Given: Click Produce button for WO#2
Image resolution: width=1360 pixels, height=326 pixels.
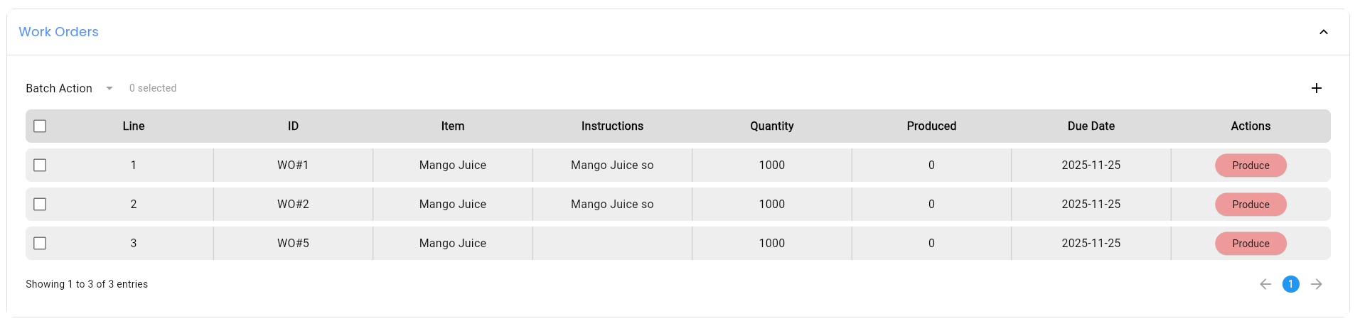Looking at the screenshot, I should (1250, 205).
